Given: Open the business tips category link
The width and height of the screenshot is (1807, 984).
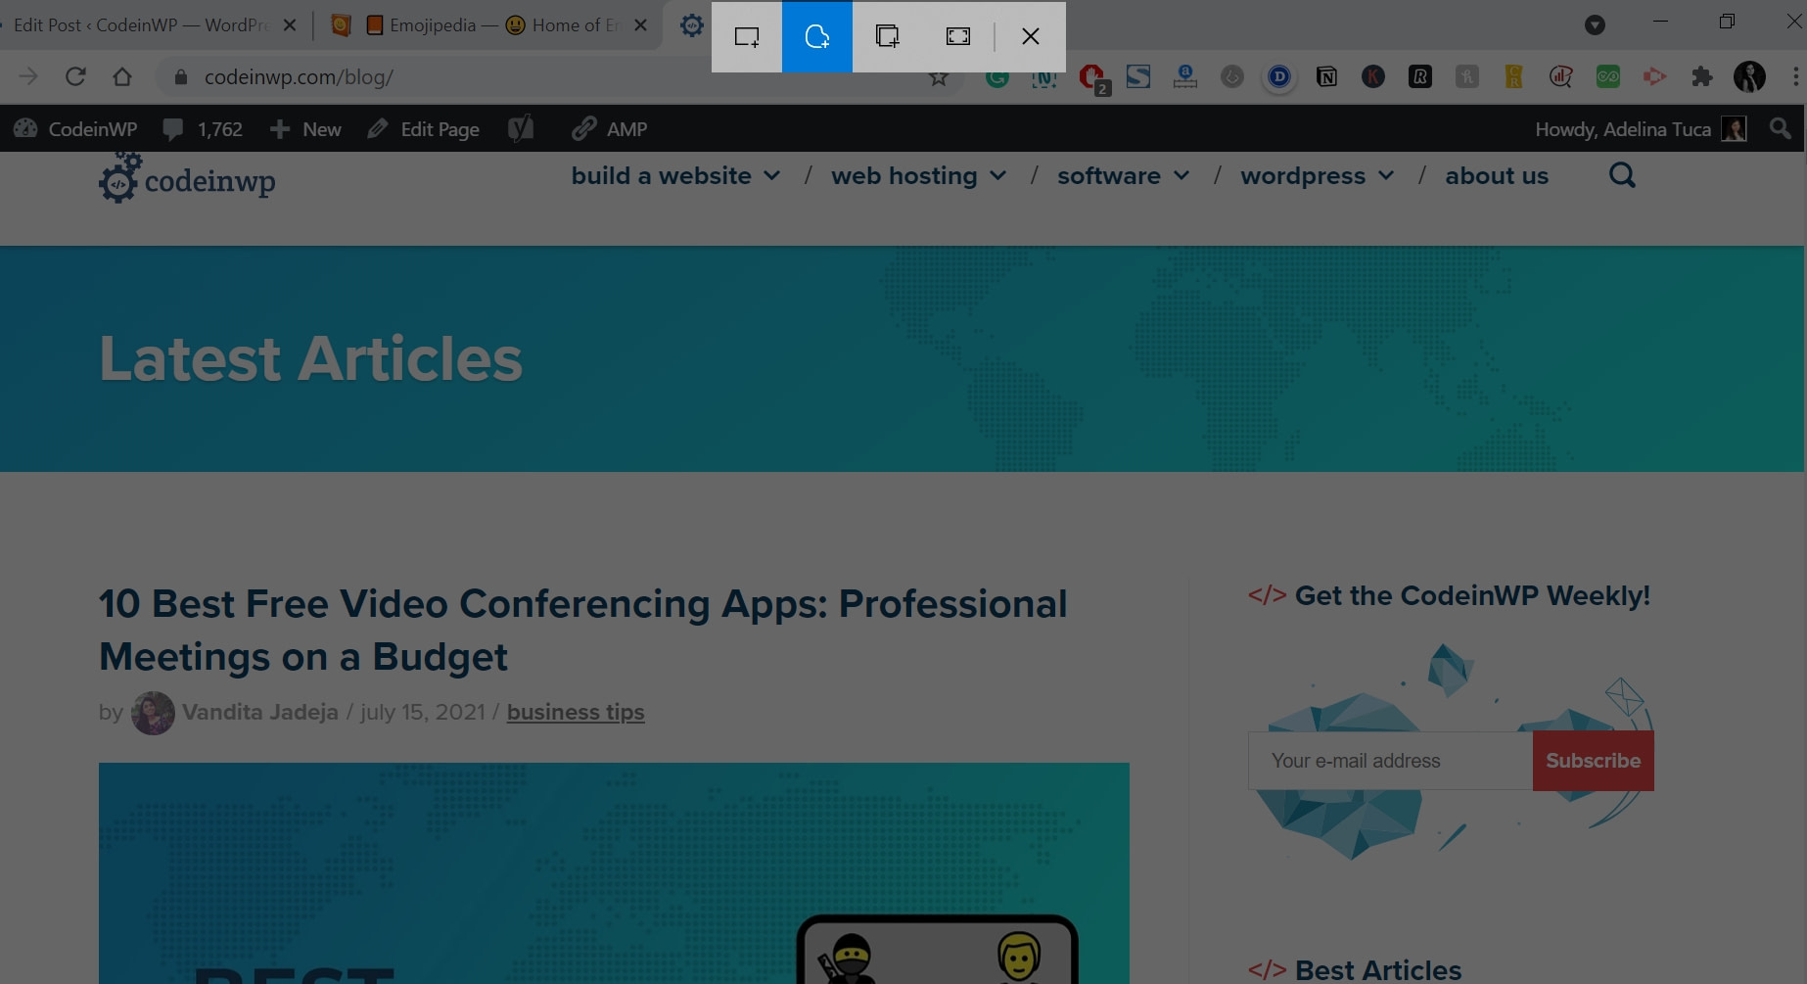Looking at the screenshot, I should [x=576, y=712].
